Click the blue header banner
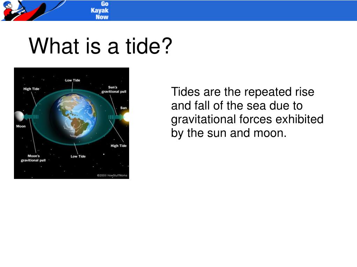 pos(227,10)
